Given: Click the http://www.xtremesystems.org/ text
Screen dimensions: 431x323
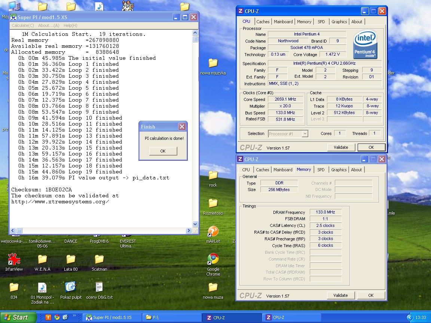Looking at the screenshot, I should tap(60, 202).
